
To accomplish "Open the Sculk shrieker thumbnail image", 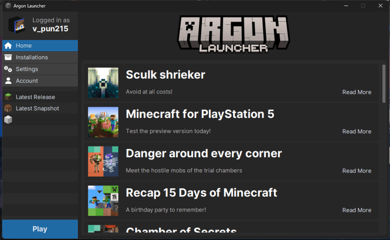I will point(103,83).
